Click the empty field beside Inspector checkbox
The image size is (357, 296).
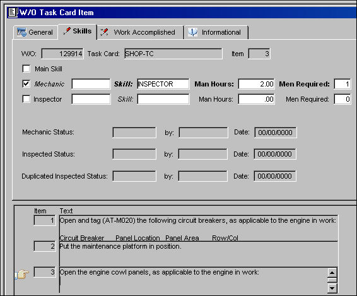[x=91, y=99]
